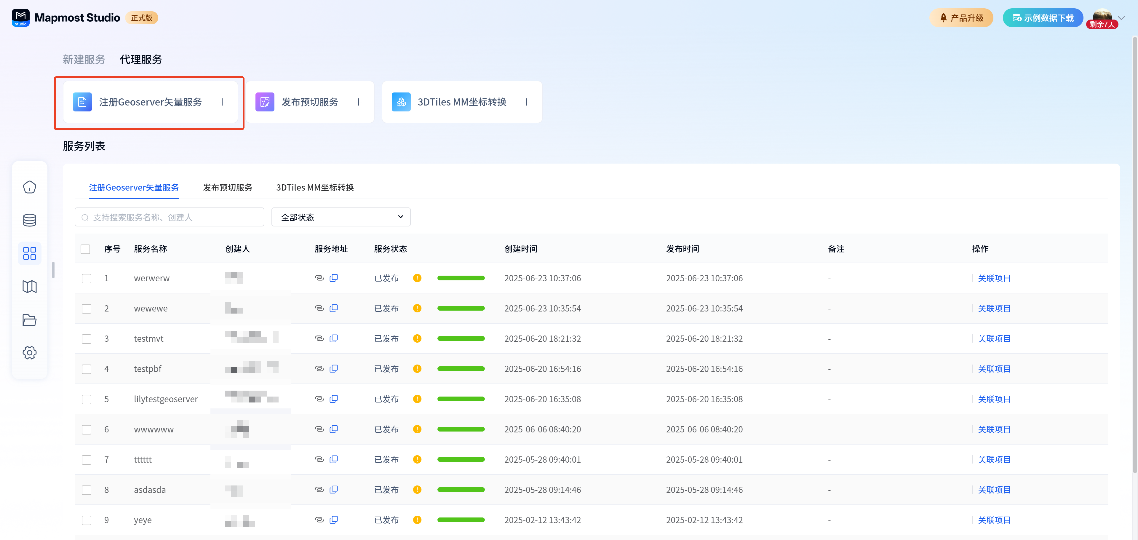Screen dimensions: 1138x540
Task: Switch to 发布预切服务 list tab
Action: pyautogui.click(x=228, y=187)
